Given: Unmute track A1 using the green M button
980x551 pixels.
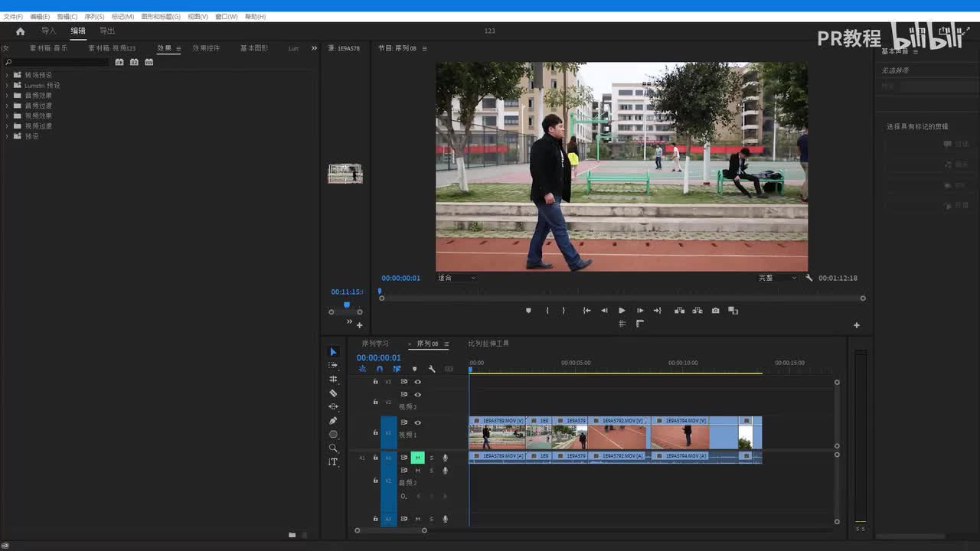Looking at the screenshot, I should click(417, 458).
